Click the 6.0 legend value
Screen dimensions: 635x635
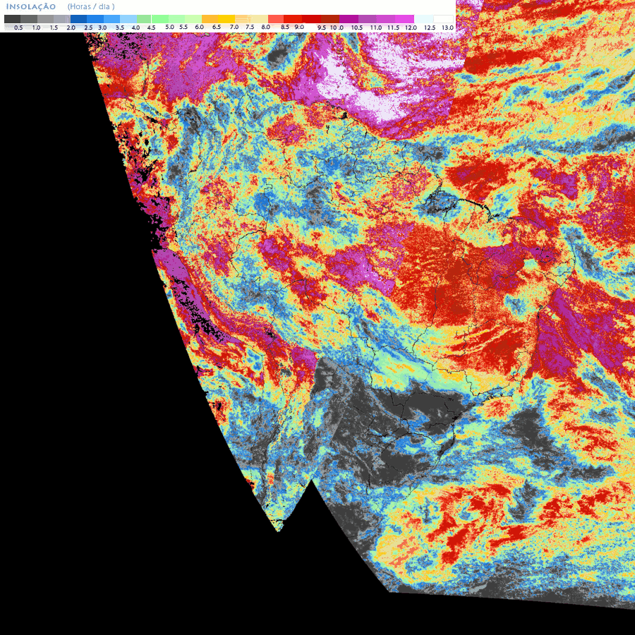(x=199, y=27)
